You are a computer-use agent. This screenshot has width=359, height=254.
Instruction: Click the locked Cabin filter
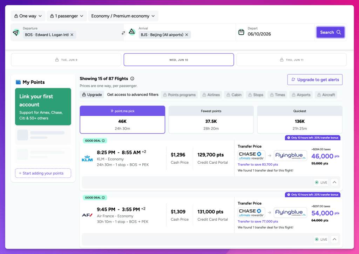click(234, 95)
